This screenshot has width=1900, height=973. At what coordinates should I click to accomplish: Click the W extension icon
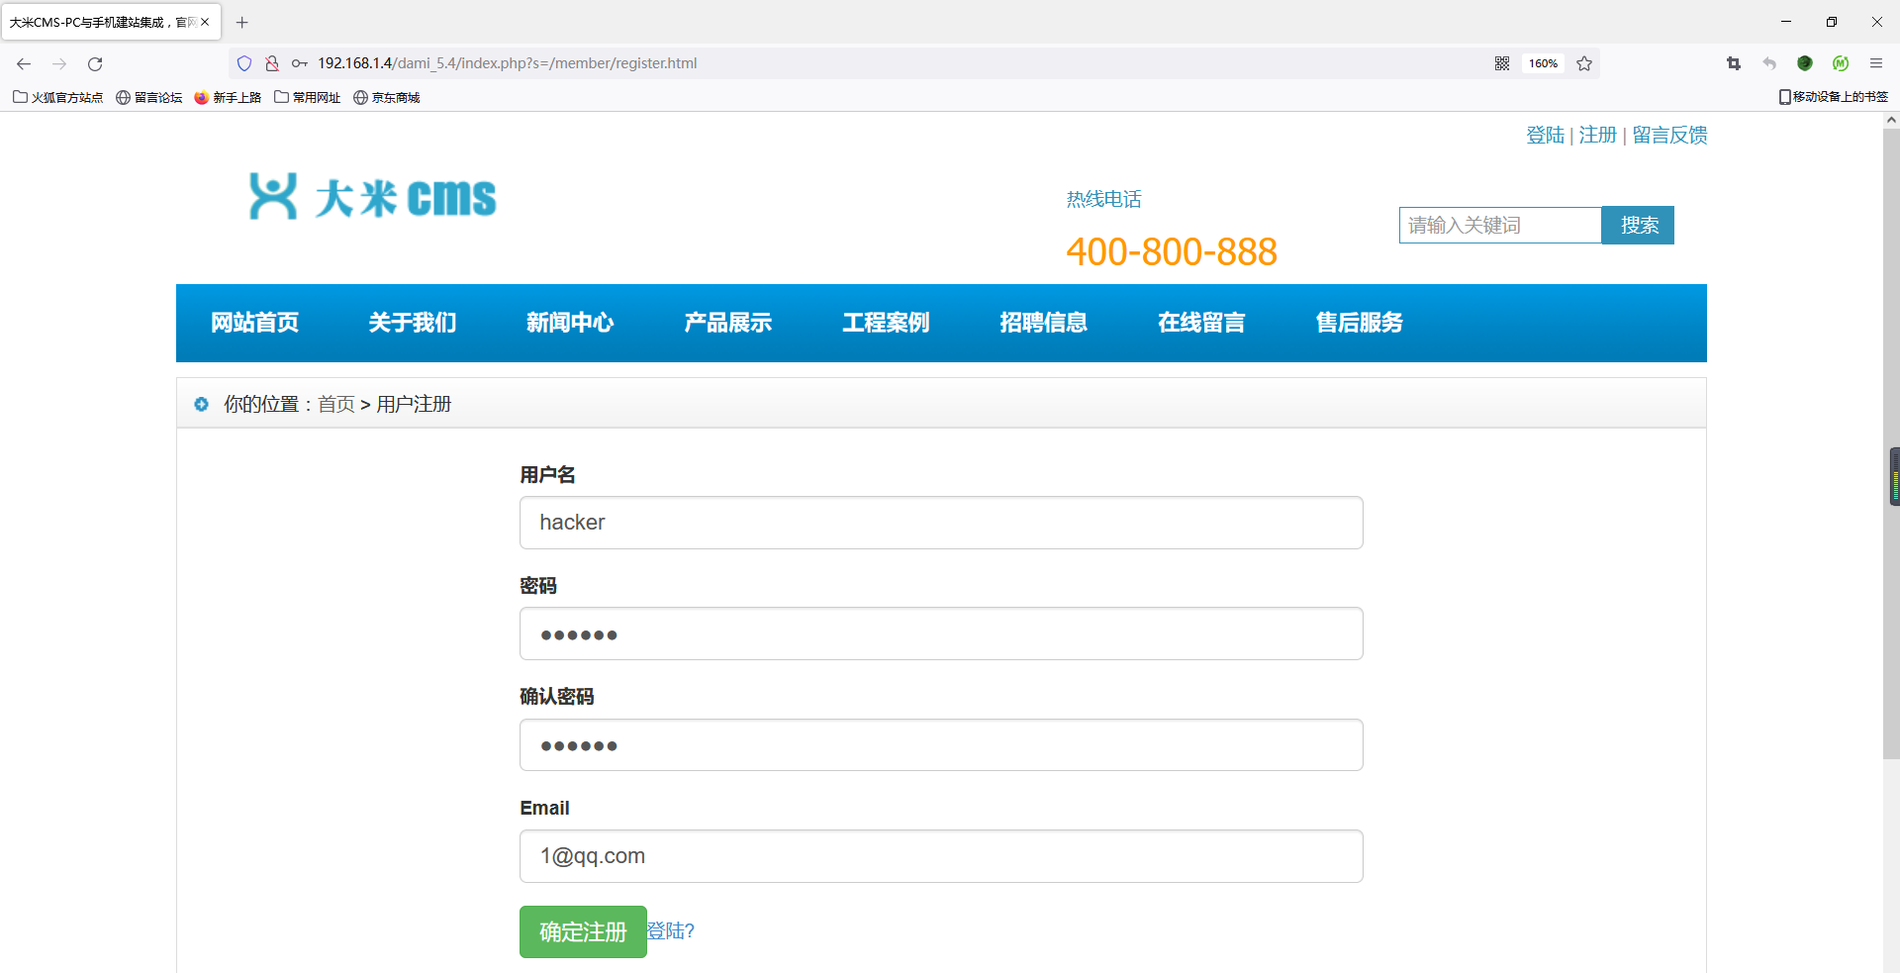[x=1841, y=62]
